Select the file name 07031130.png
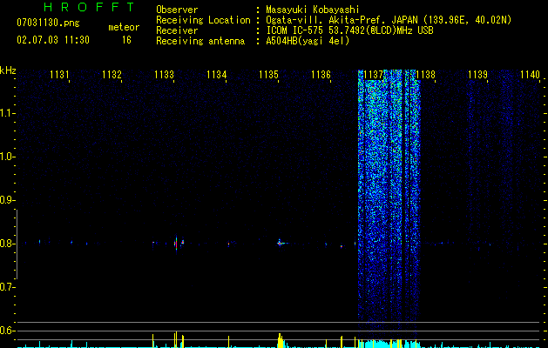Image resolution: width=548 pixels, height=348 pixels. pyautogui.click(x=48, y=23)
